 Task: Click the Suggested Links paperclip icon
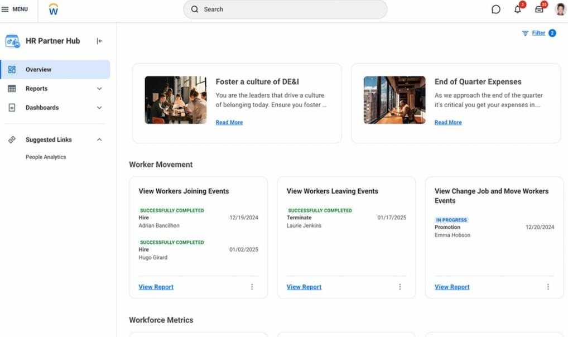pyautogui.click(x=12, y=139)
